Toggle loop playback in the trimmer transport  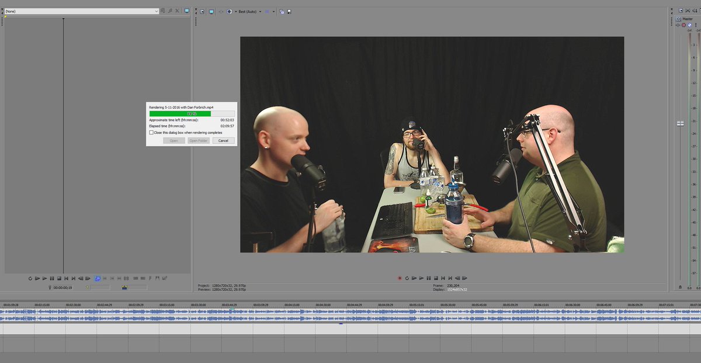[30, 278]
